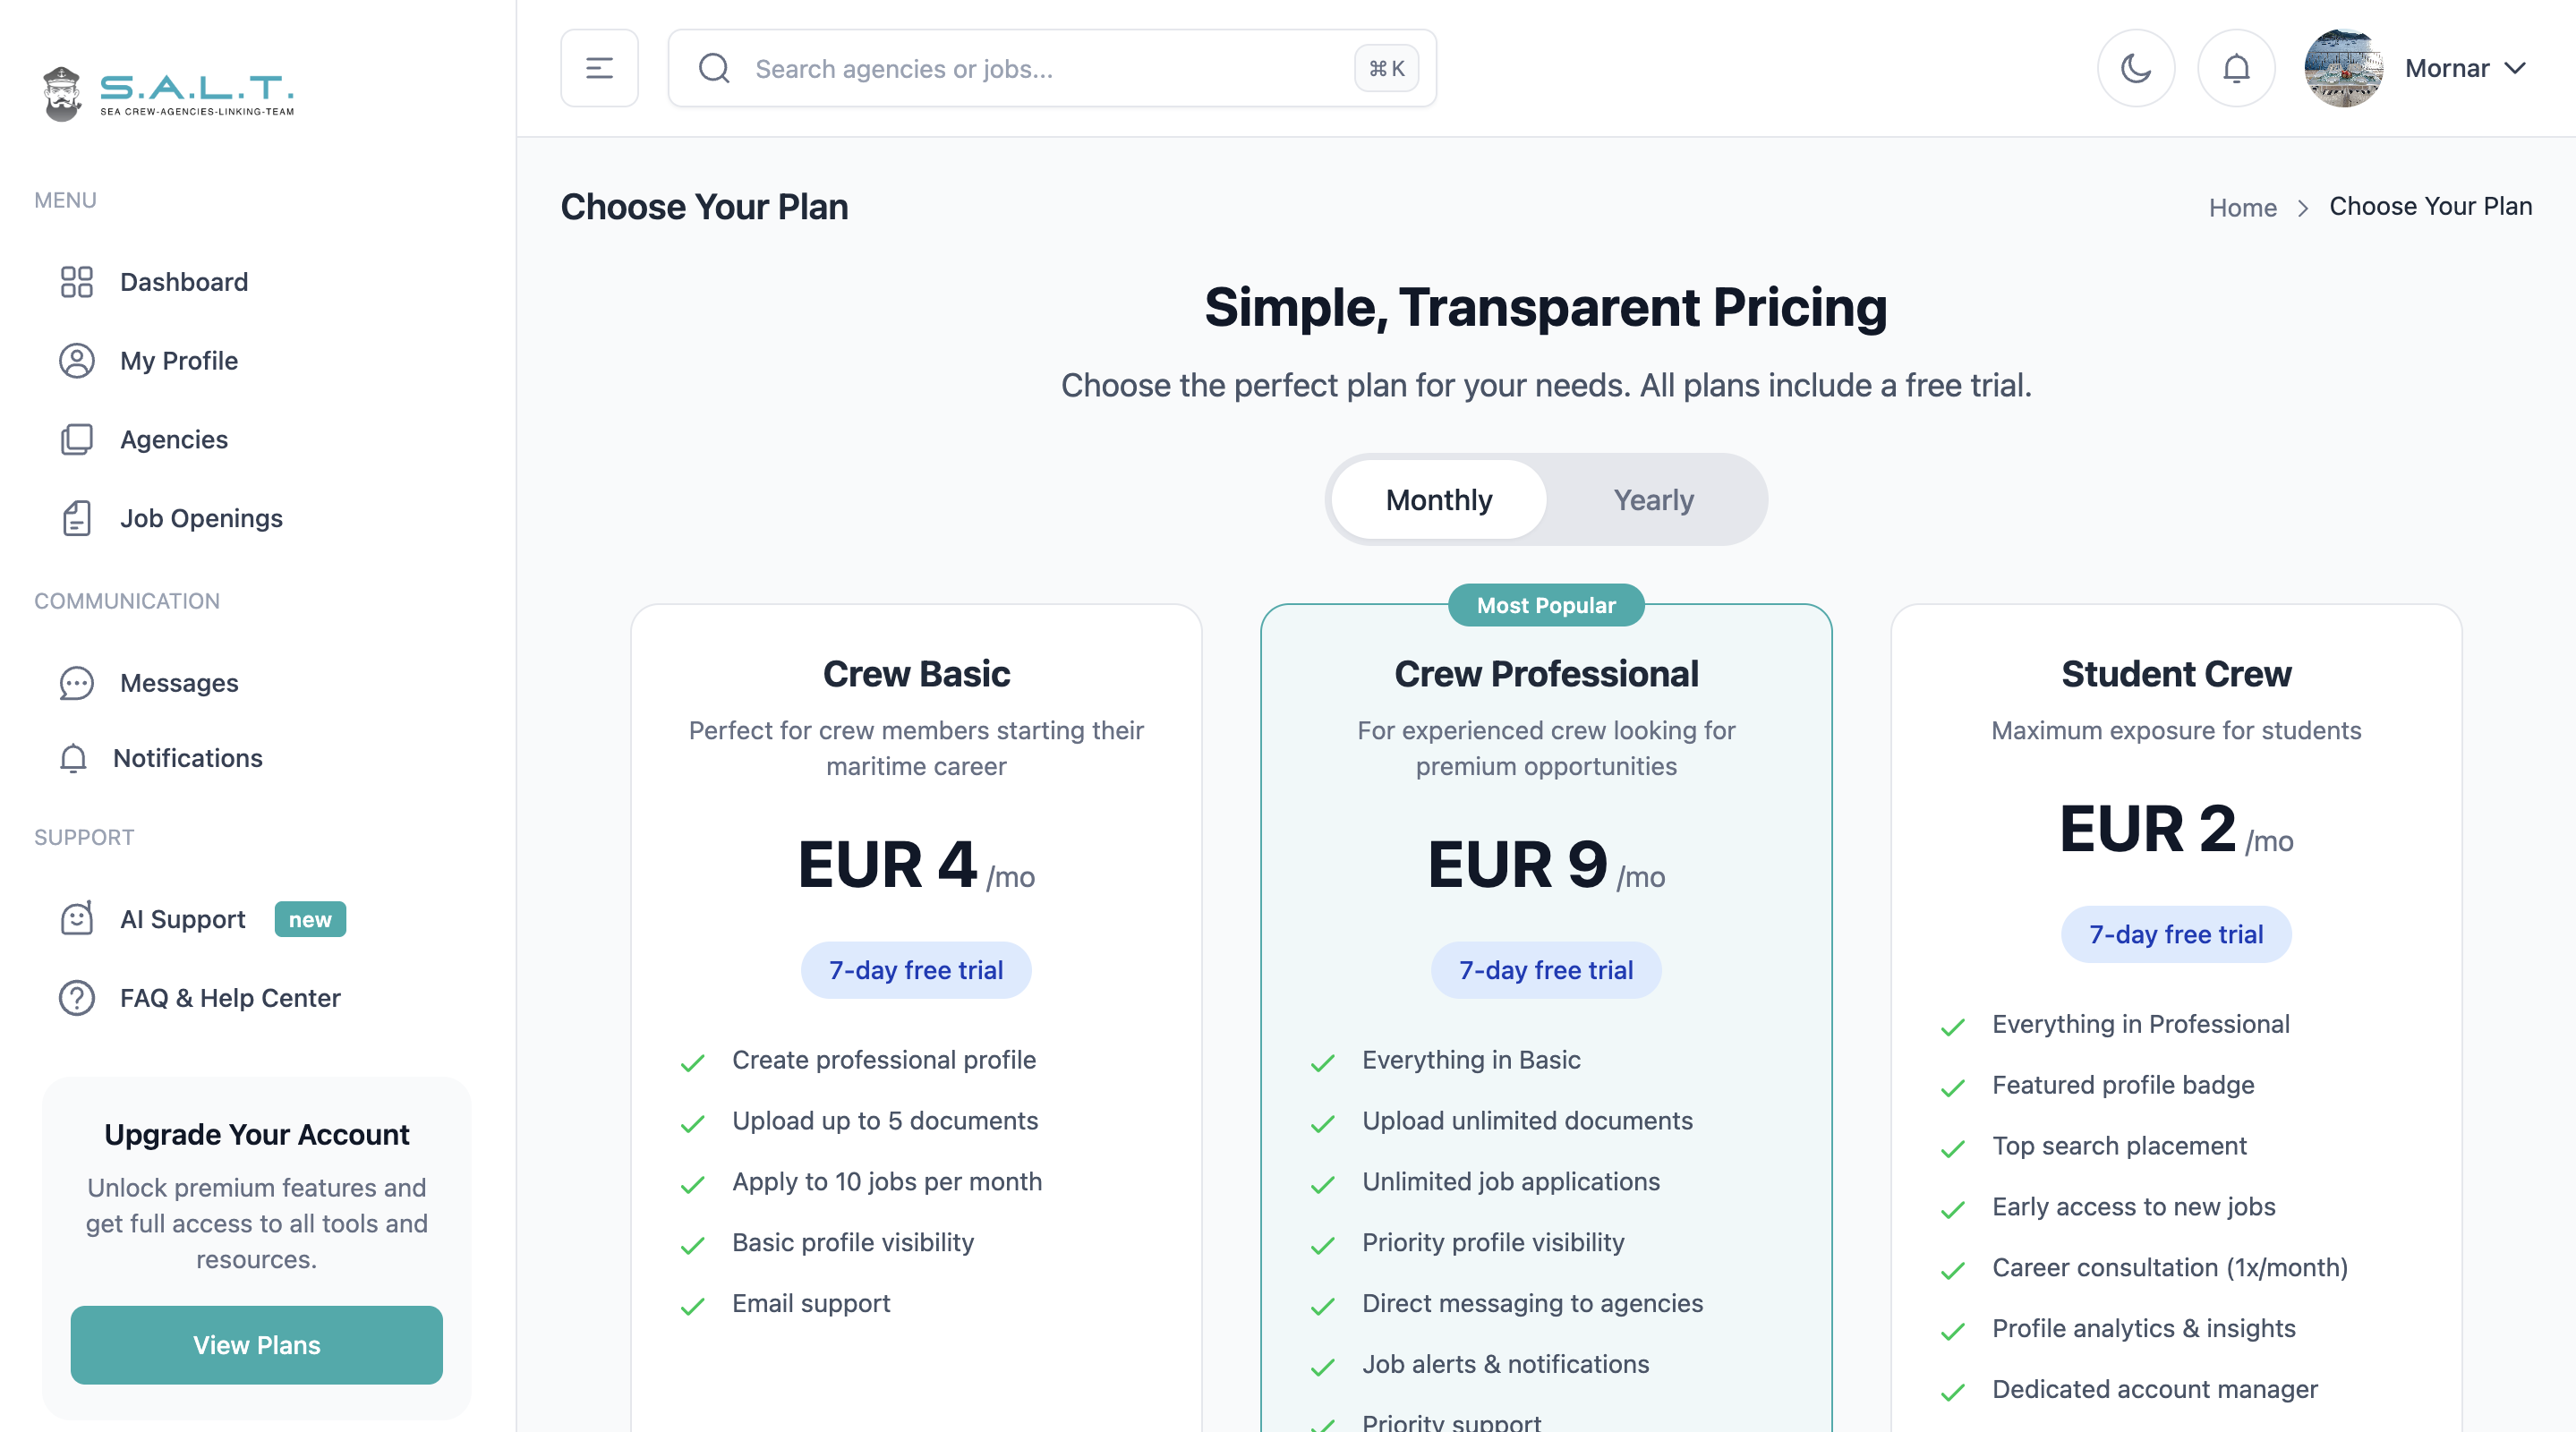2576x1432 pixels.
Task: Select the My Profile sidebar icon
Action: click(76, 361)
